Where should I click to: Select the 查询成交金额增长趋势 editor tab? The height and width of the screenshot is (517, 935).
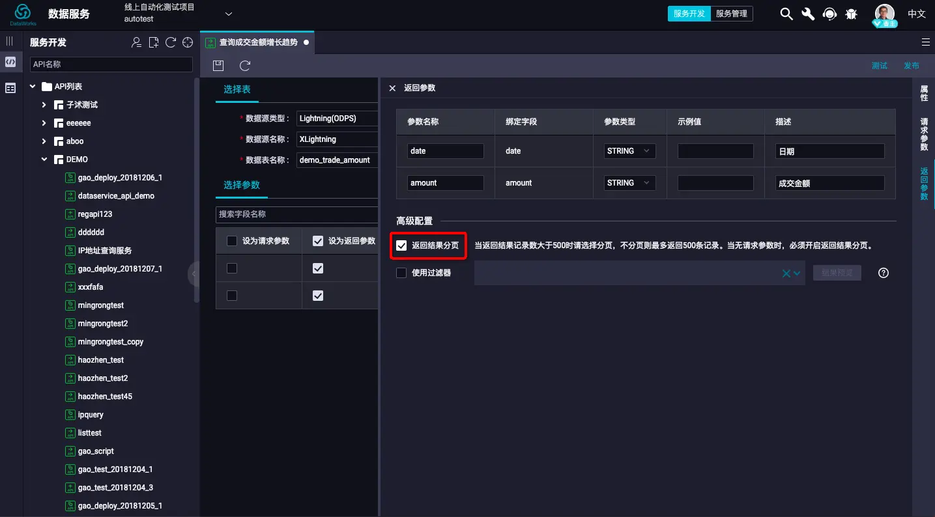tap(257, 42)
